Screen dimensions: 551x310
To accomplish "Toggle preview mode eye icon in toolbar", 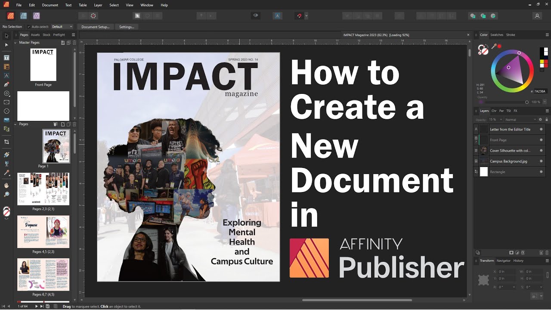I will 255,15.
